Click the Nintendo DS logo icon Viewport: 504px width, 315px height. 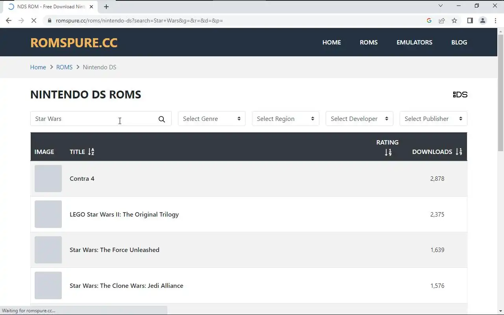(460, 94)
